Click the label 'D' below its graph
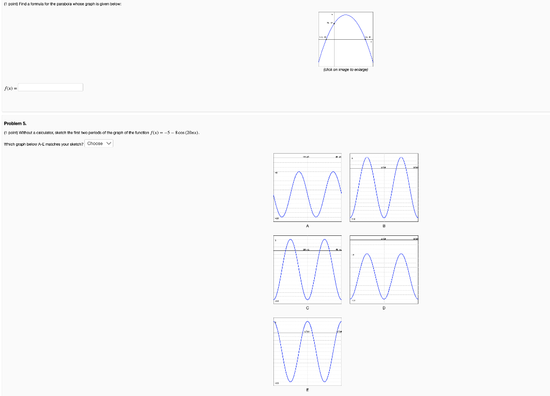 (383, 308)
